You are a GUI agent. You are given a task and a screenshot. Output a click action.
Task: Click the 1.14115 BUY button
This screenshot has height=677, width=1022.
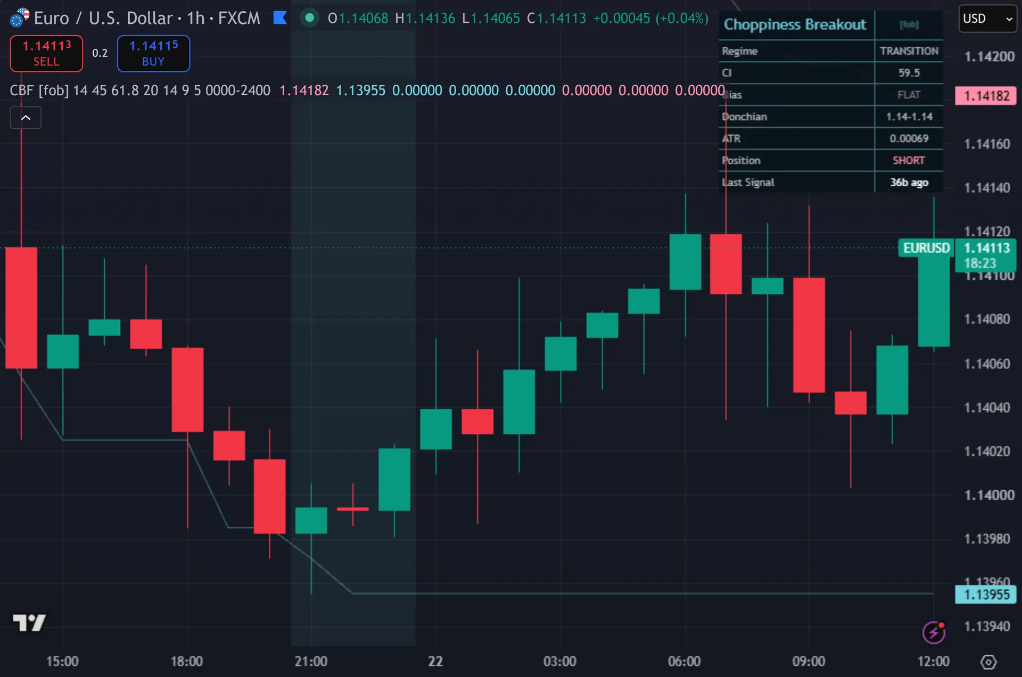153,53
